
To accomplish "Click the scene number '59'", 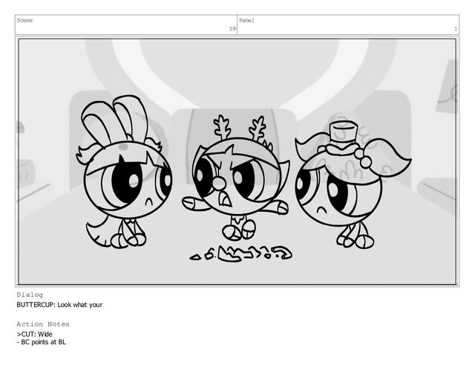I will click(x=232, y=29).
